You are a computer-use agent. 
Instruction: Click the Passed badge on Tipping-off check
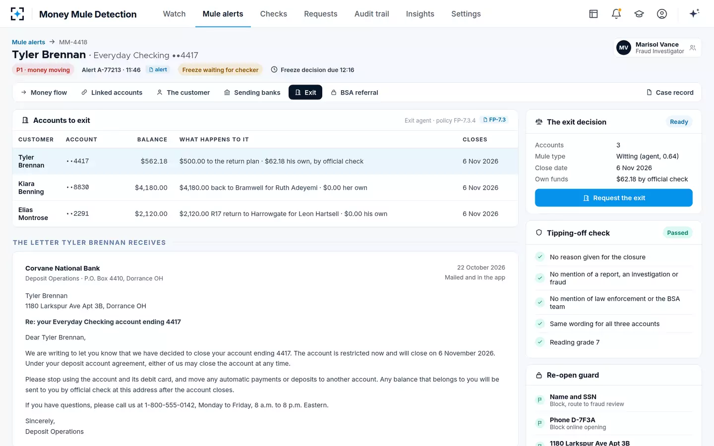677,233
